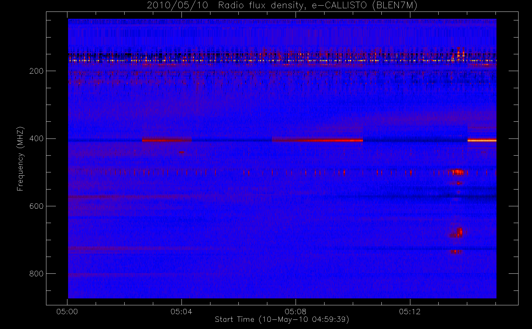Click the bright yellow 400 MHz emission at right edge
The image size is (532, 329).
point(482,140)
